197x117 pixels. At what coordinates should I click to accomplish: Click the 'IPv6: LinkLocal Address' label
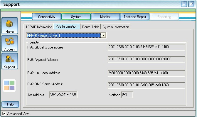(x=43, y=73)
